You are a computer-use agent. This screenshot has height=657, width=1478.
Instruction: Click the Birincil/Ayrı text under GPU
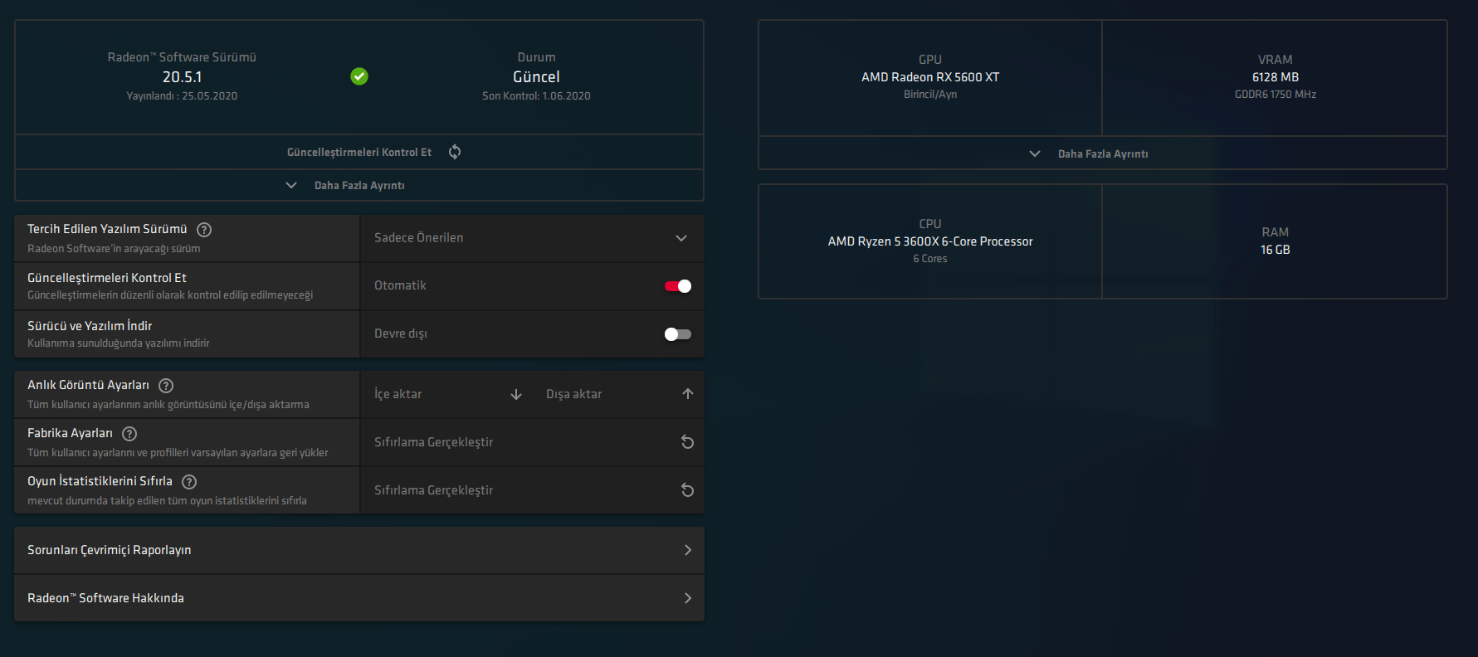click(x=930, y=95)
